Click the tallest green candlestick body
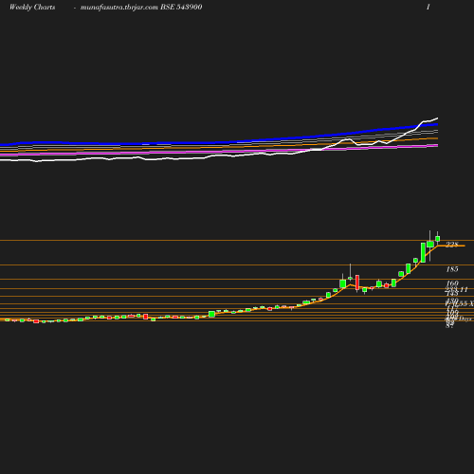 point(423,252)
